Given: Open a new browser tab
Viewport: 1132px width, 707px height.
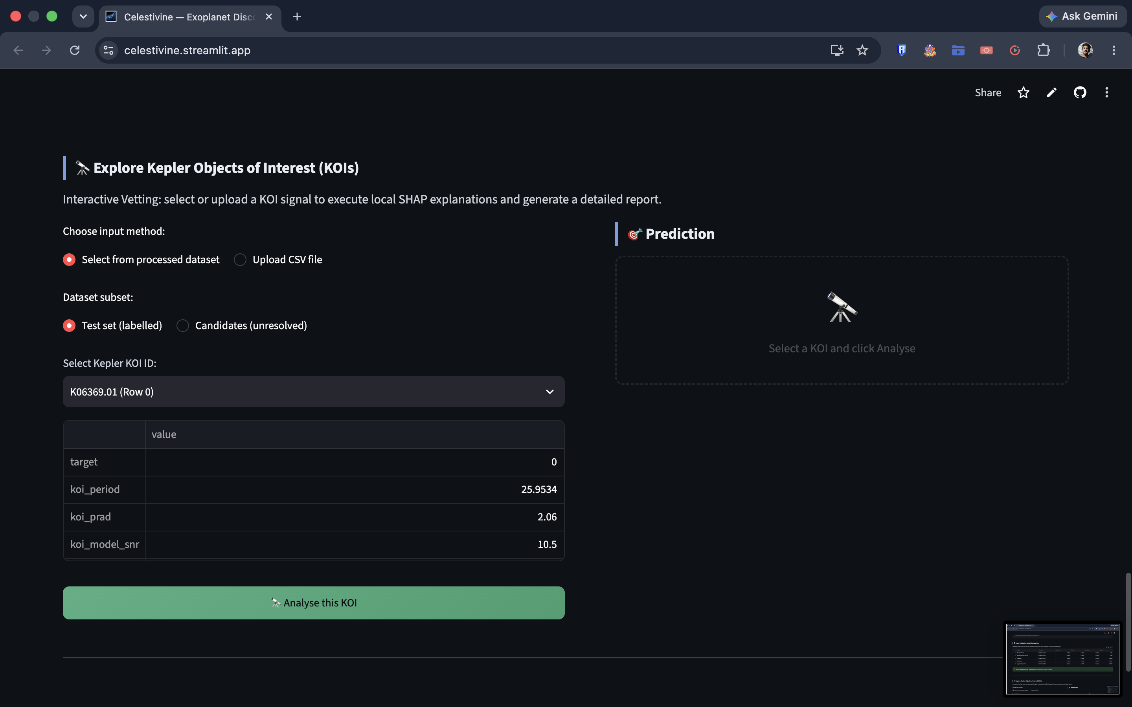Looking at the screenshot, I should pyautogui.click(x=297, y=17).
